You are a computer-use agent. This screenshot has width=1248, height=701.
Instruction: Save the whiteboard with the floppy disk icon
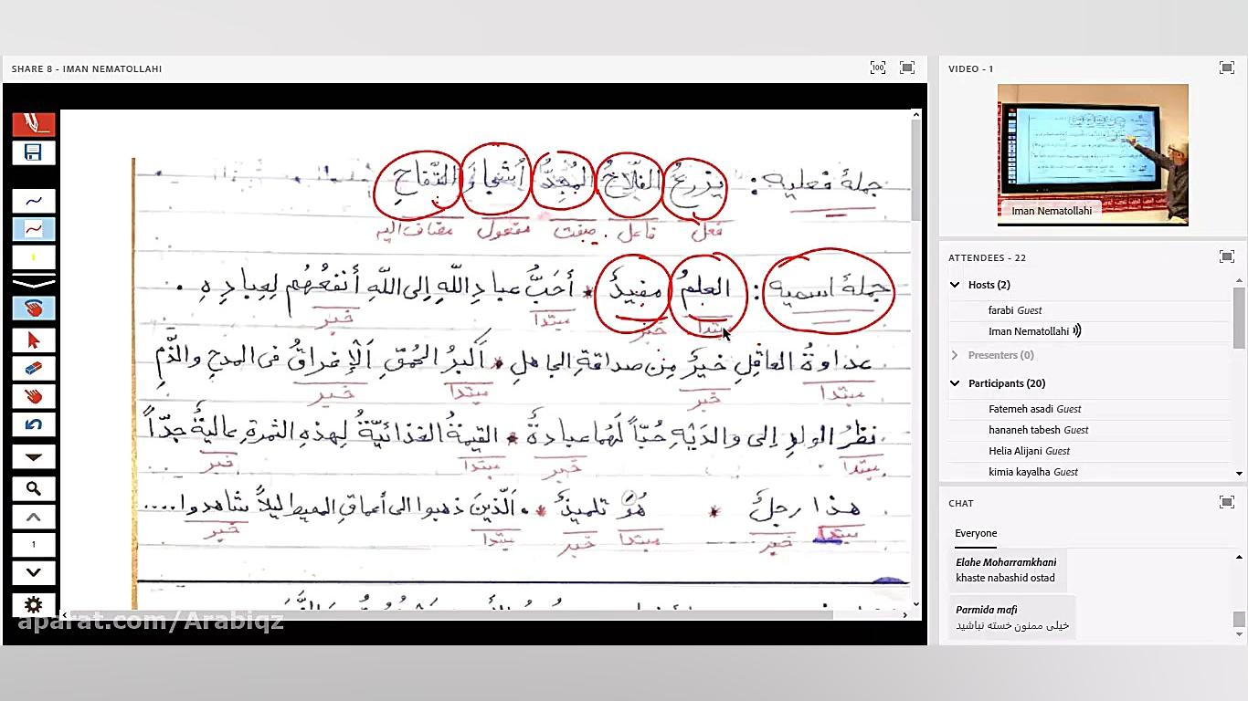(x=34, y=152)
